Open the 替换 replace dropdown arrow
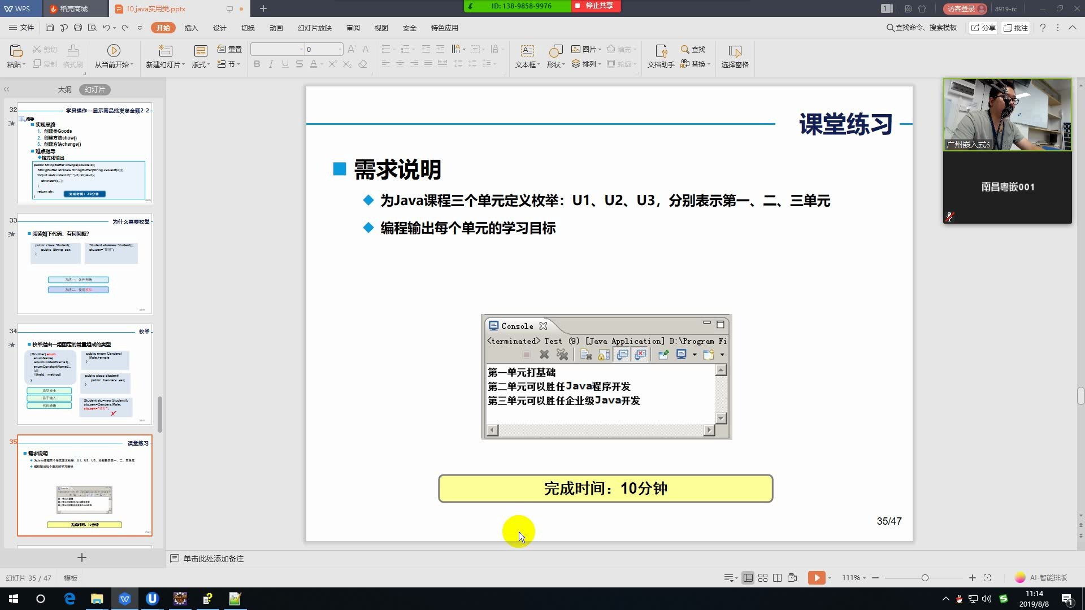This screenshot has width=1085, height=610. (x=708, y=64)
